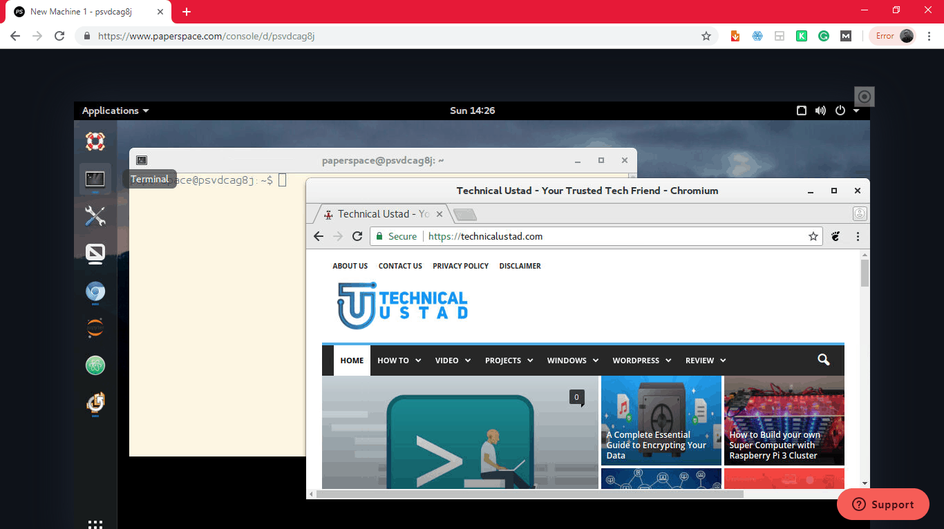This screenshot has width=944, height=529.
Task: Click the Support button
Action: pos(883,504)
